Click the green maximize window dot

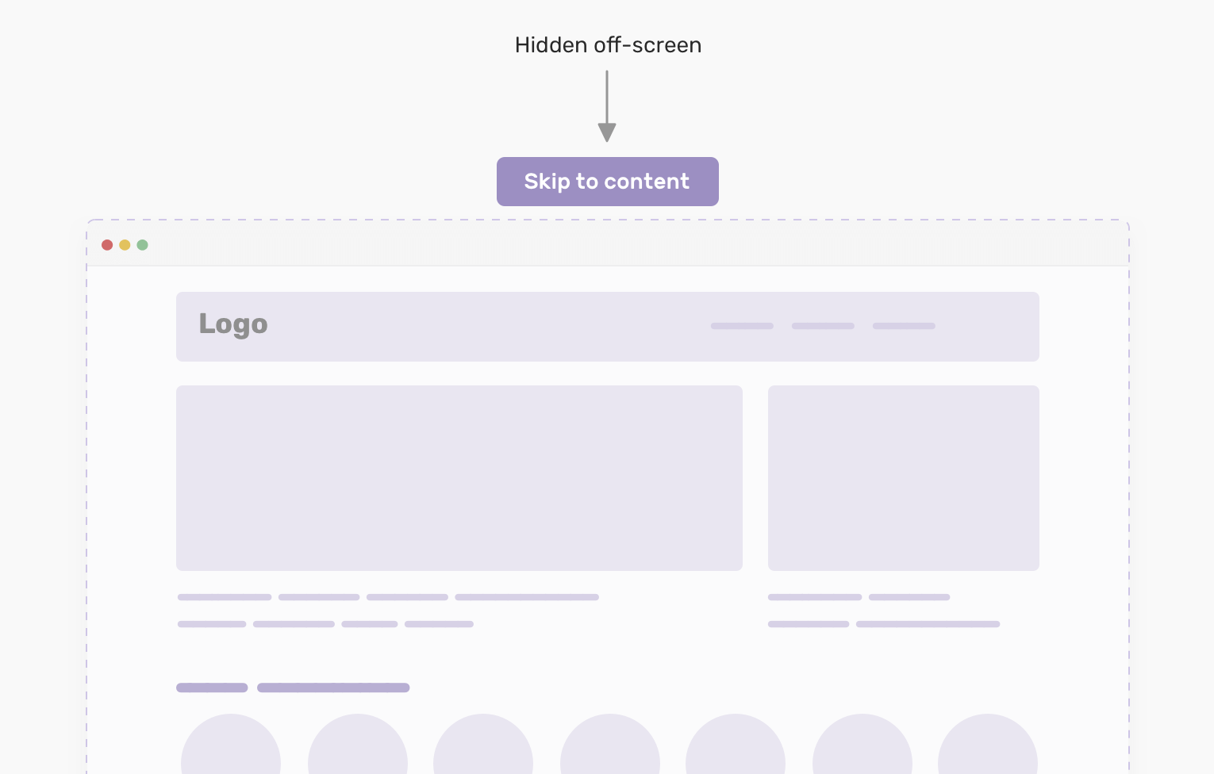[x=142, y=245]
